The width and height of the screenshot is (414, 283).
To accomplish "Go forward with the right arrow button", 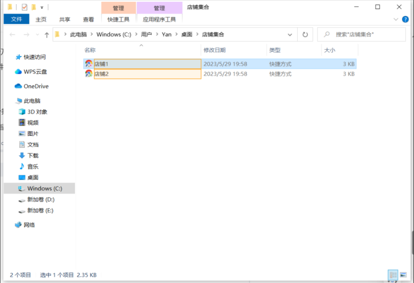I will coord(26,34).
